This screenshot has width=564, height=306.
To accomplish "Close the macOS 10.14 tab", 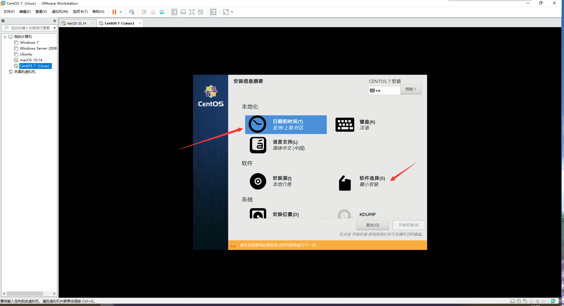I will point(93,23).
